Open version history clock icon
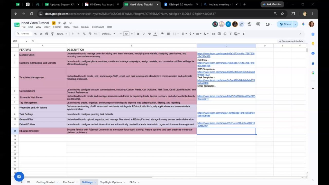Screen dimensions: 329x185 pos(249,24)
